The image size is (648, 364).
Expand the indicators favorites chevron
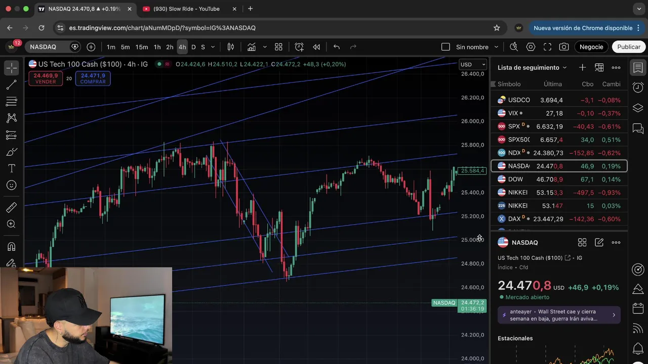pyautogui.click(x=265, y=47)
